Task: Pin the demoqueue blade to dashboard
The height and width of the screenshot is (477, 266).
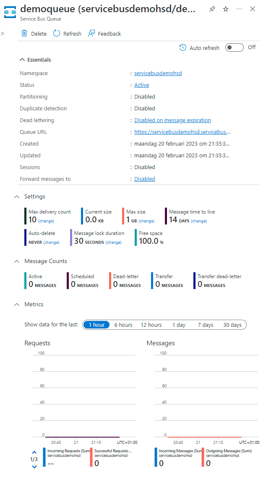Action: [212, 9]
